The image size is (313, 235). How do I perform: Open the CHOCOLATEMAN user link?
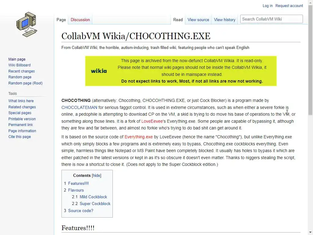[79, 107]
